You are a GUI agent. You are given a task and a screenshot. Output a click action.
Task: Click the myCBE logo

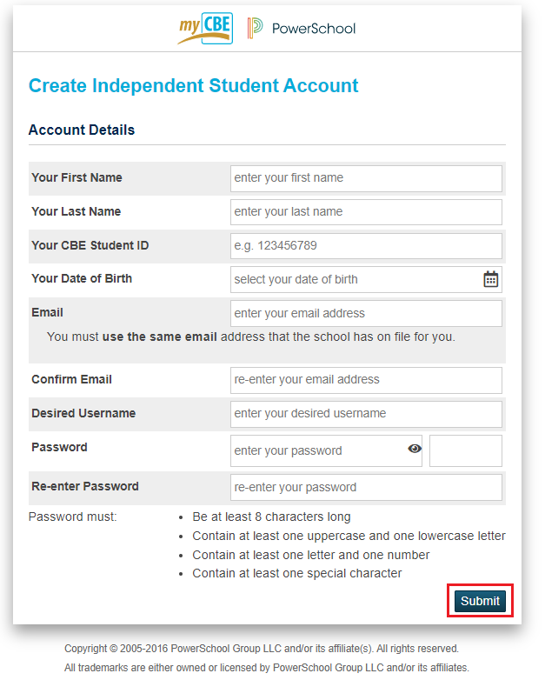pos(205,29)
